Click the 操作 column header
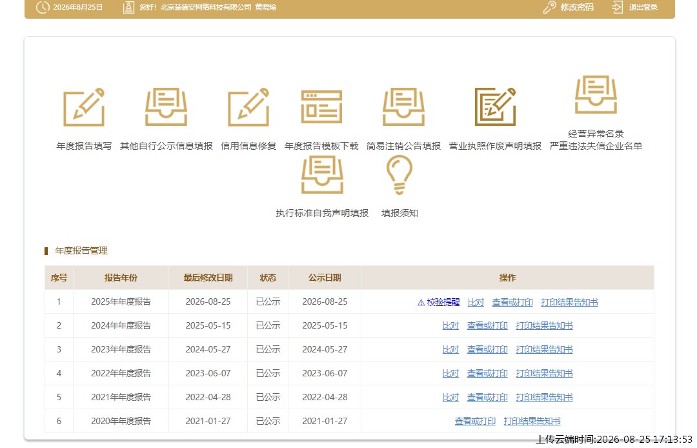Screen dimensions: 697x448 tap(508, 278)
